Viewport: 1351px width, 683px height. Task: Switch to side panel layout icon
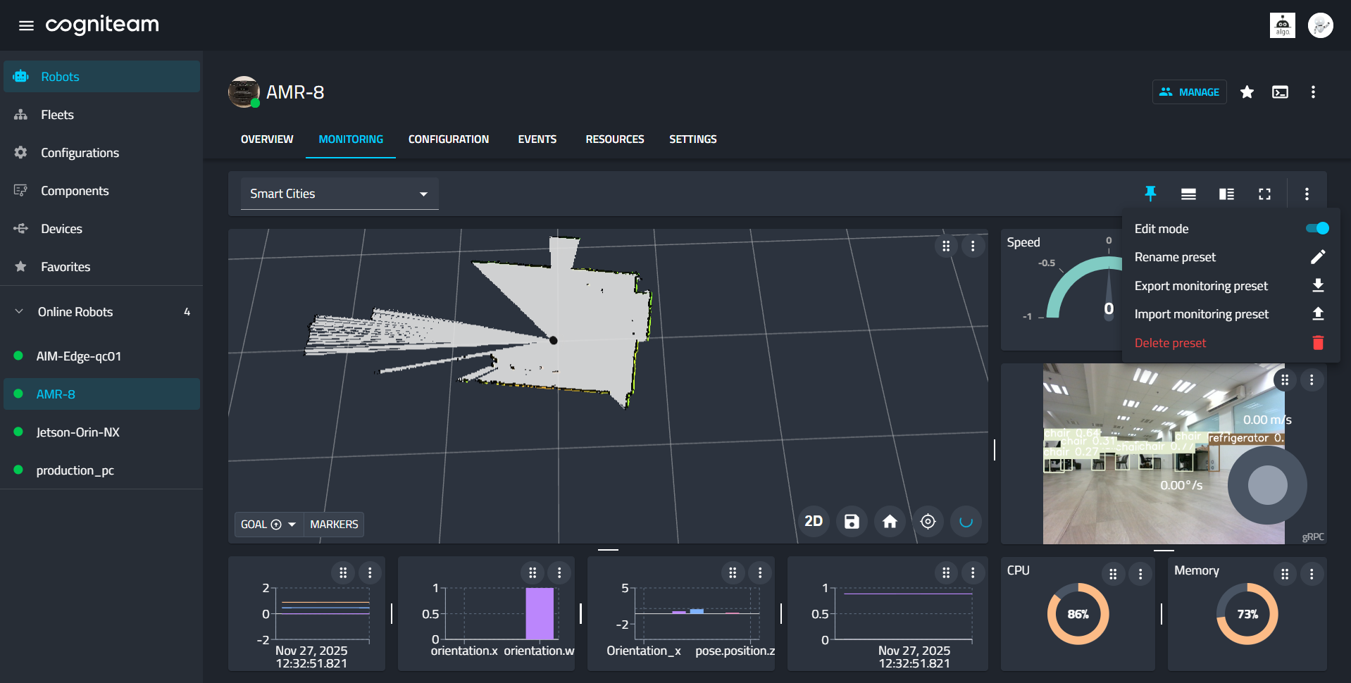pyautogui.click(x=1226, y=194)
